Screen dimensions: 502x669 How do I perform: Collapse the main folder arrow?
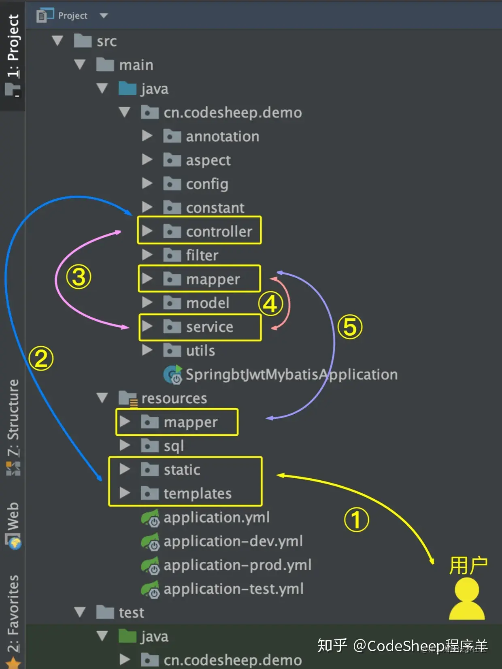80,65
